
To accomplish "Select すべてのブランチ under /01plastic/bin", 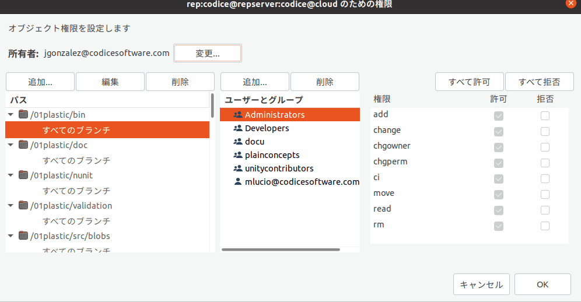I will [x=107, y=129].
